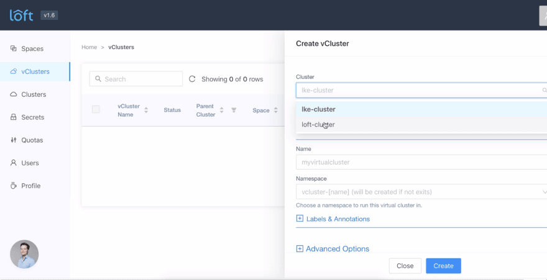Screen dimensions: 547x280
Task: Sort by vCluster Name arrows
Action: pos(146,110)
